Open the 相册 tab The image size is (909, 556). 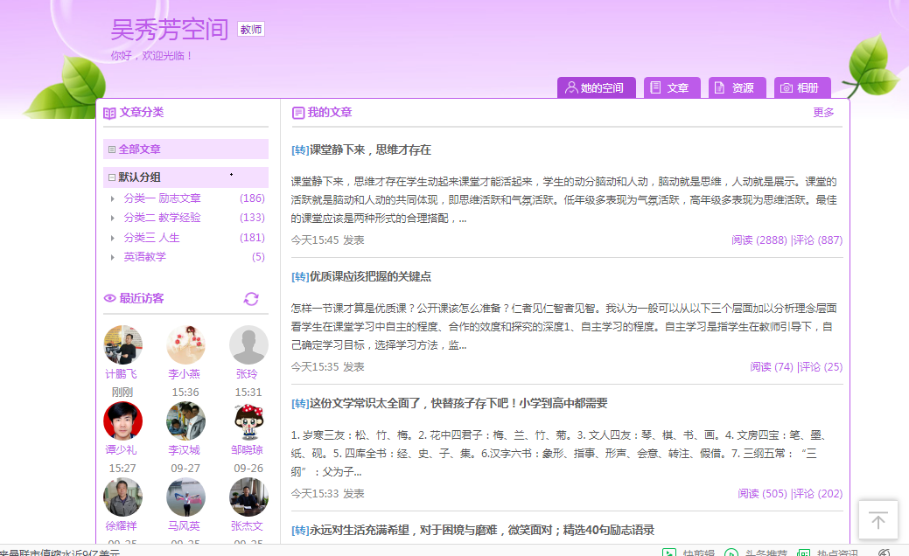[802, 87]
